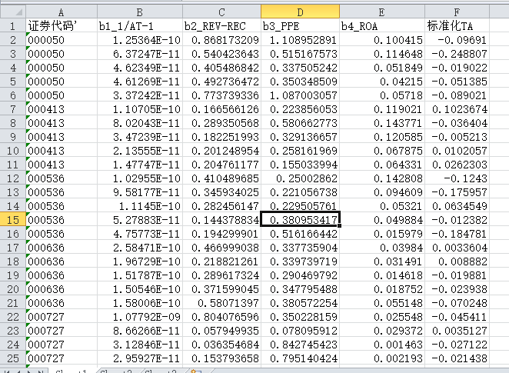This screenshot has width=509, height=373.
Task: Select column E header
Action: tap(382, 12)
